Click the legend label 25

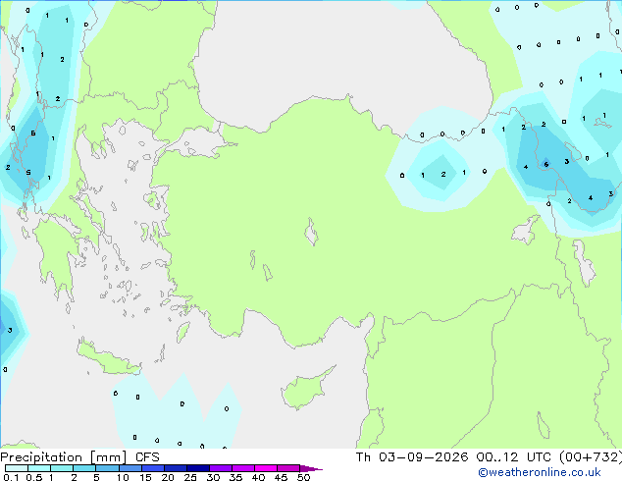(x=190, y=477)
